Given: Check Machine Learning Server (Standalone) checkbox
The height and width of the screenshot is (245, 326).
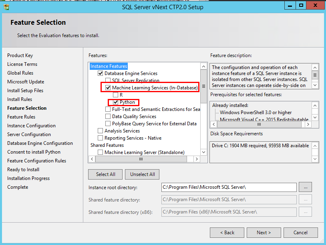Looking at the screenshot, I should pos(100,152).
